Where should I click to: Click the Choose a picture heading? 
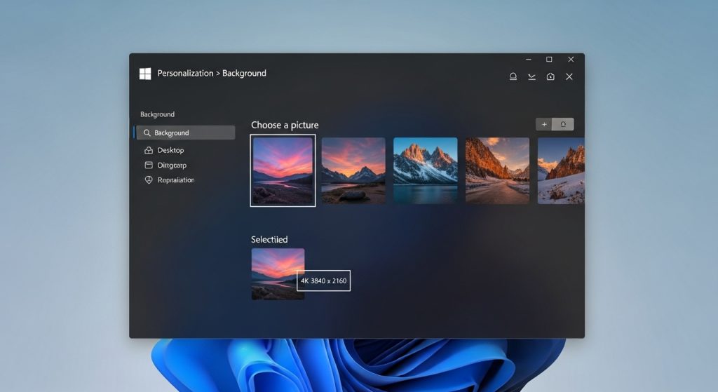(x=285, y=125)
